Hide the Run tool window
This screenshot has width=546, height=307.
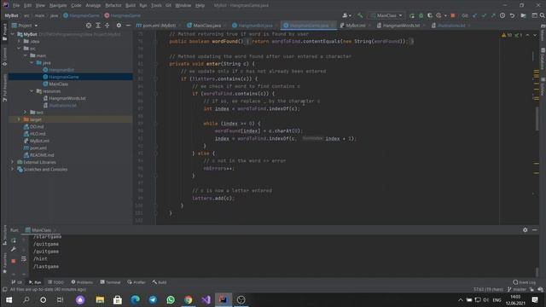(535, 229)
